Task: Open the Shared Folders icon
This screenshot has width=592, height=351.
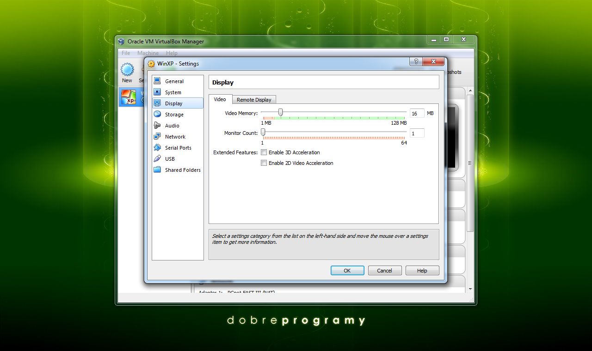Action: [x=157, y=169]
